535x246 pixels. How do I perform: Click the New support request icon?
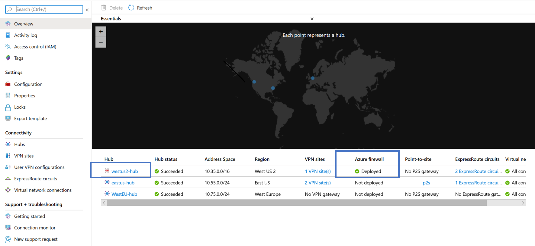(8, 239)
